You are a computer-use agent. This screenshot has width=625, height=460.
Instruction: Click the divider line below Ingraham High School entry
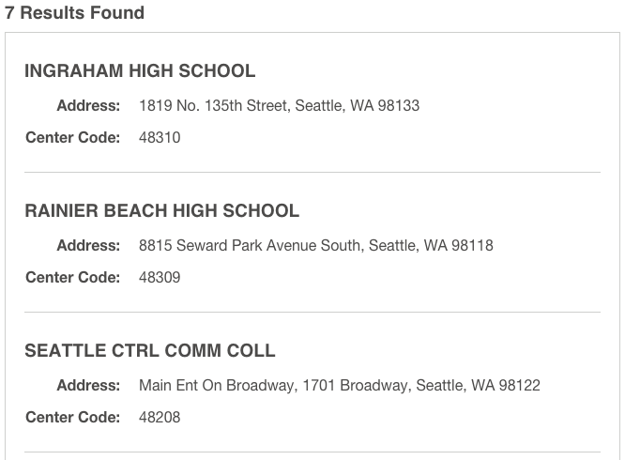pyautogui.click(x=312, y=172)
